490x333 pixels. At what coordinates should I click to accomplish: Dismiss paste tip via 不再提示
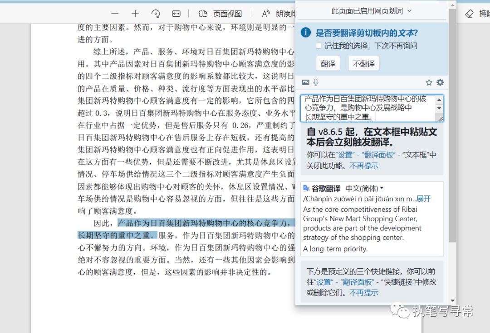(364, 166)
